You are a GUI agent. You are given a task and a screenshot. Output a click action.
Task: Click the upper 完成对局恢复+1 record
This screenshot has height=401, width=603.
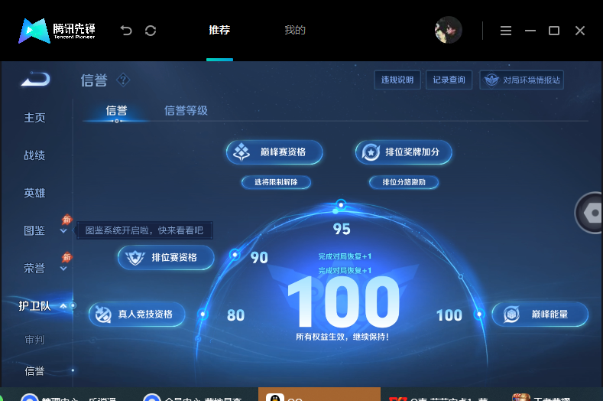(345, 256)
